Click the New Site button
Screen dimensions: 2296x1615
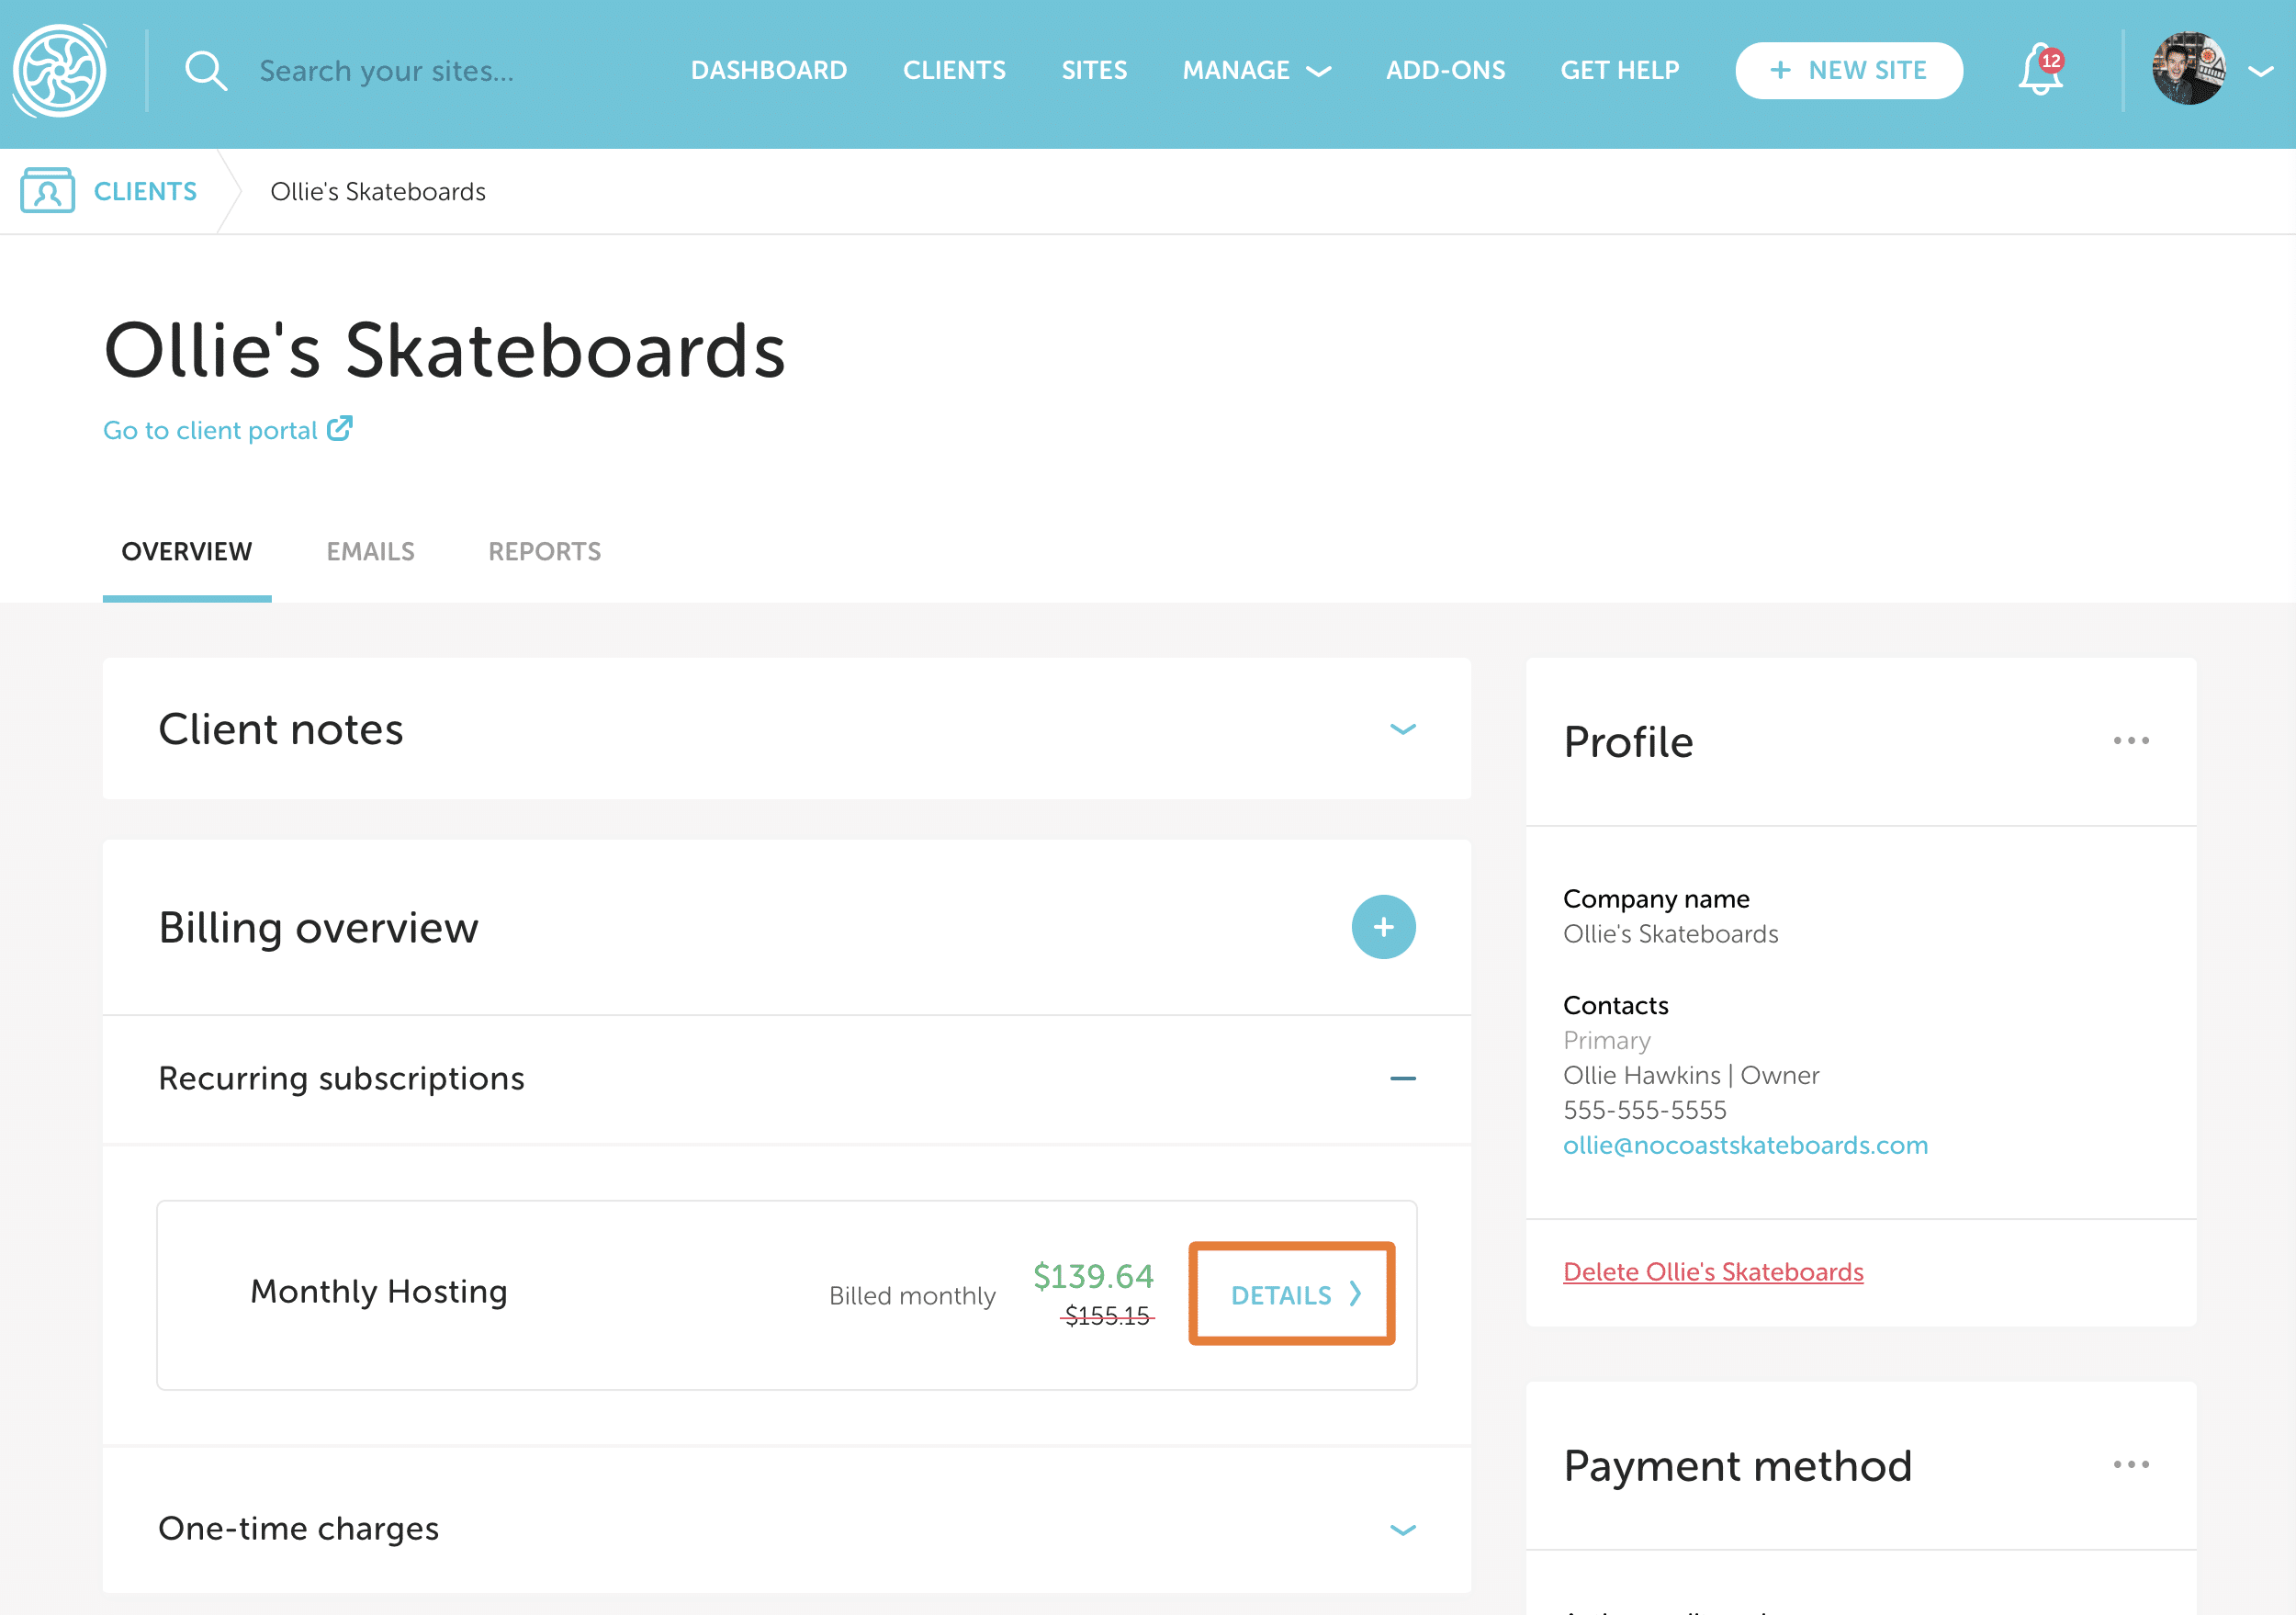1848,71
